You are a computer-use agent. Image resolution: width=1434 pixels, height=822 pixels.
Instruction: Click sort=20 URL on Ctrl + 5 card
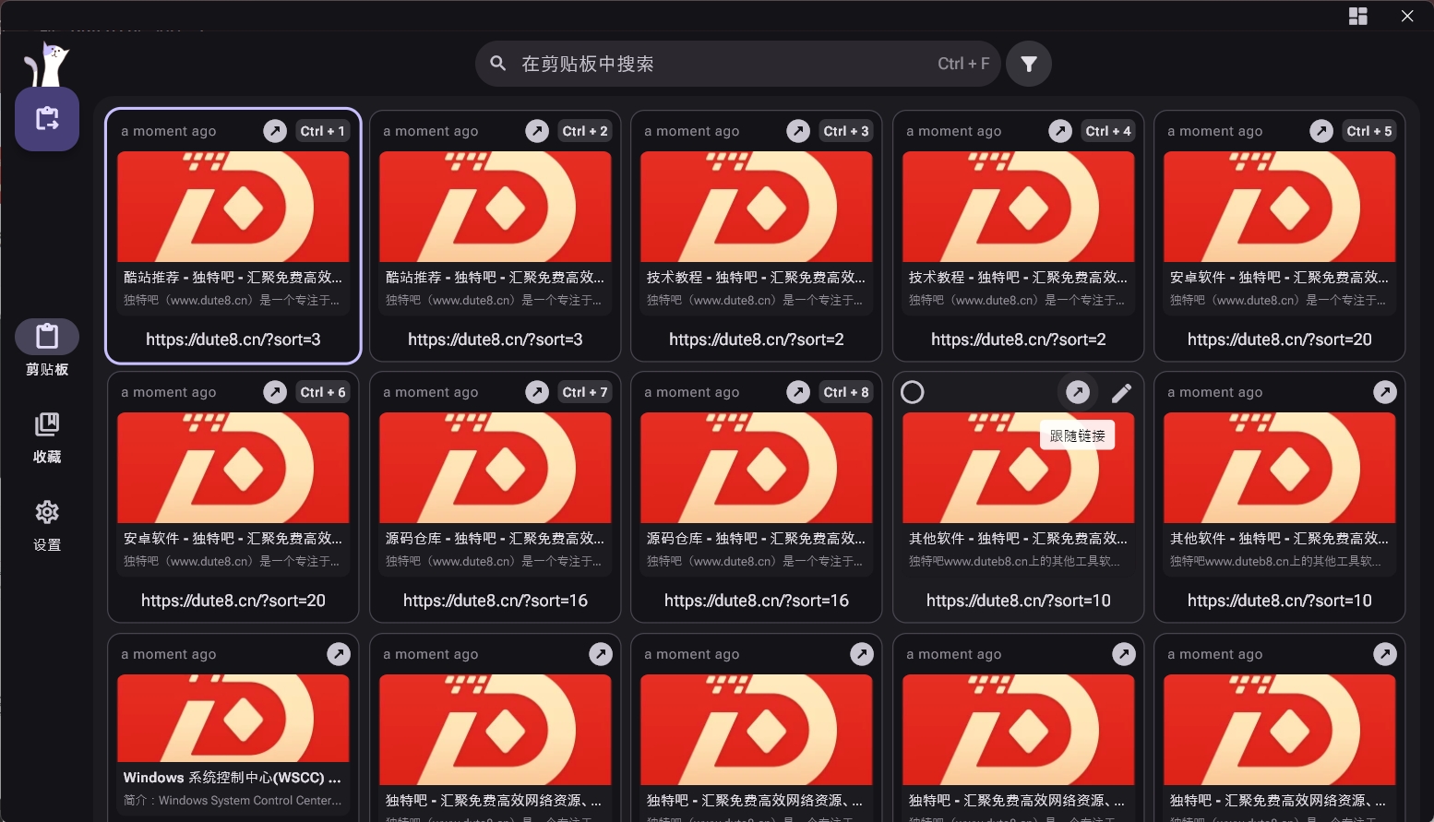coord(1280,340)
